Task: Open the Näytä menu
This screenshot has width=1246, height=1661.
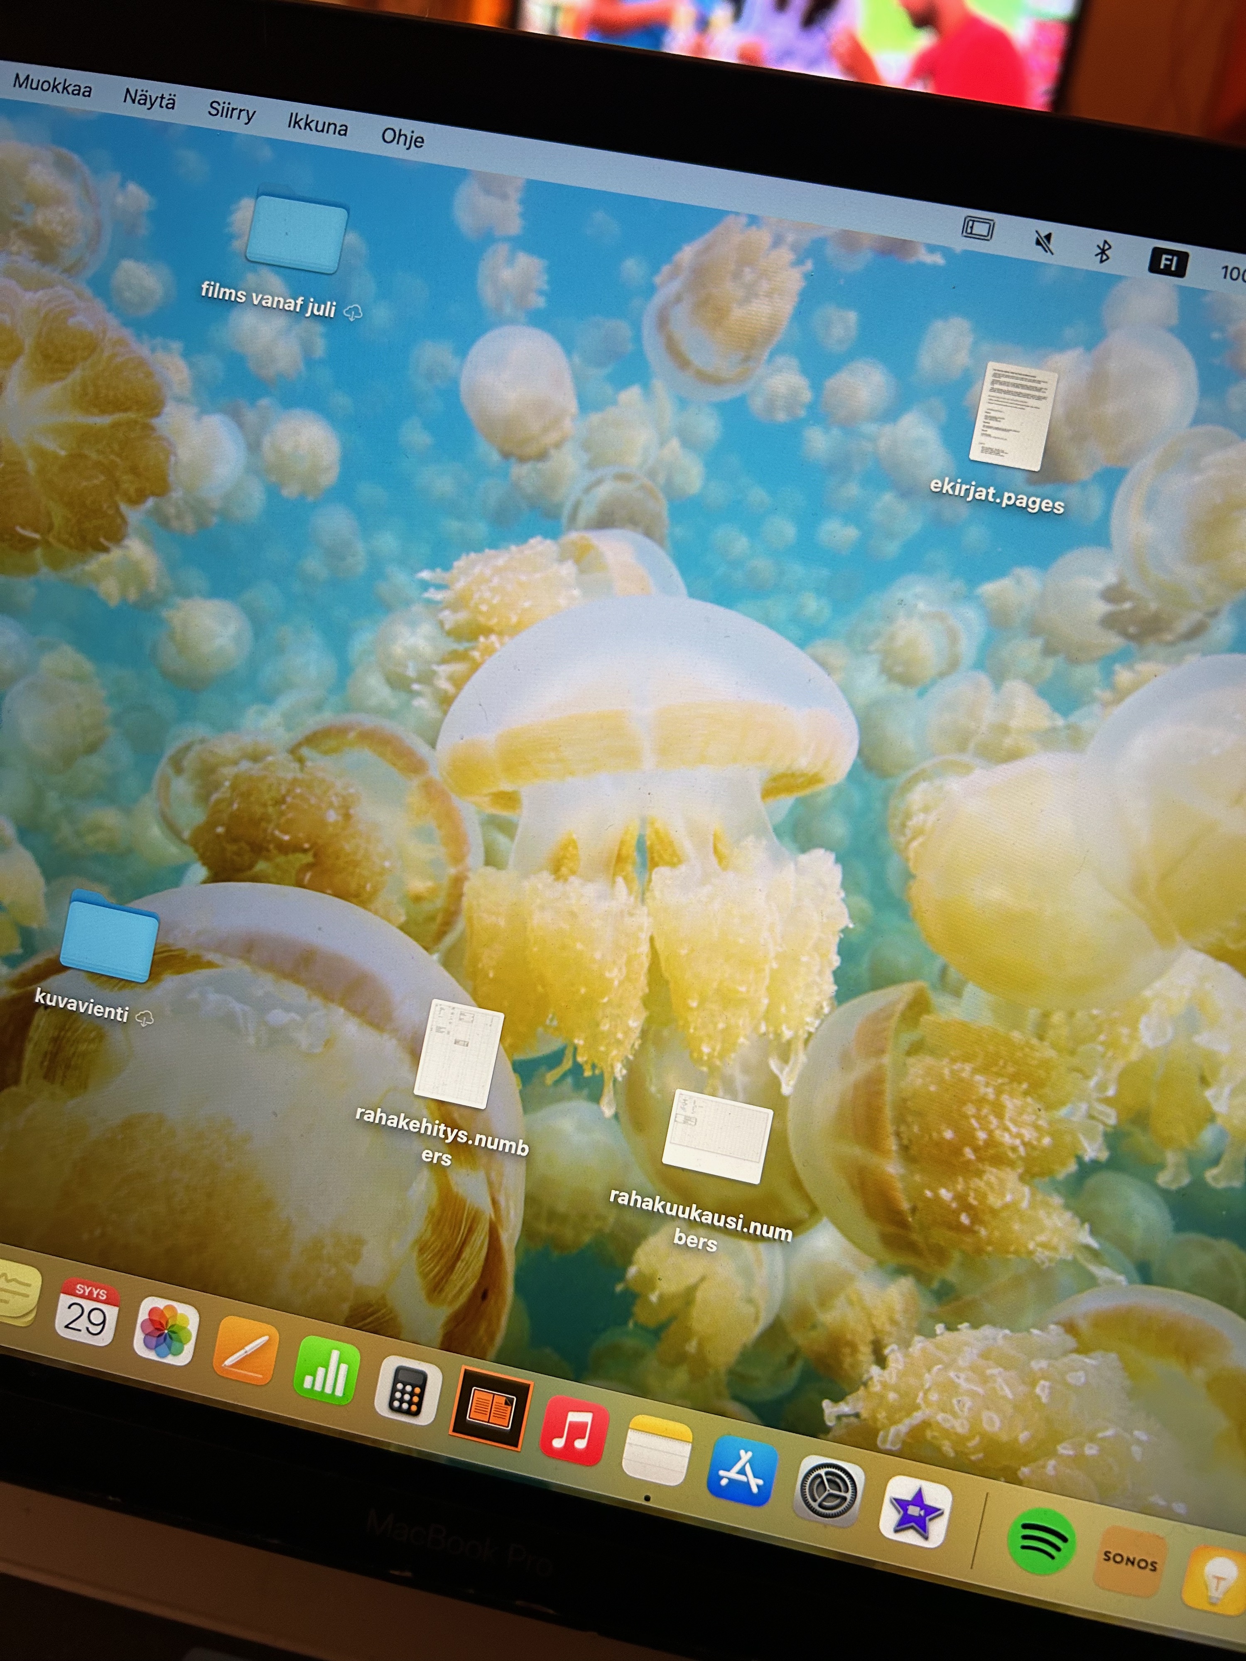Action: coord(149,99)
